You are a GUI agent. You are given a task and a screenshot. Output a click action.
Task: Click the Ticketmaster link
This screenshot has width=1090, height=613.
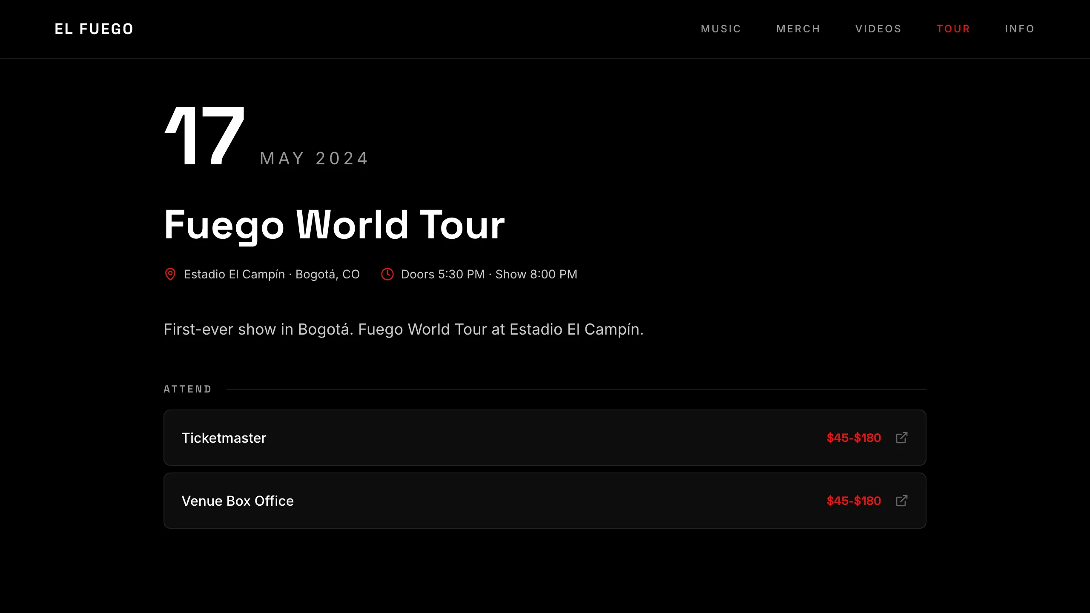[224, 438]
